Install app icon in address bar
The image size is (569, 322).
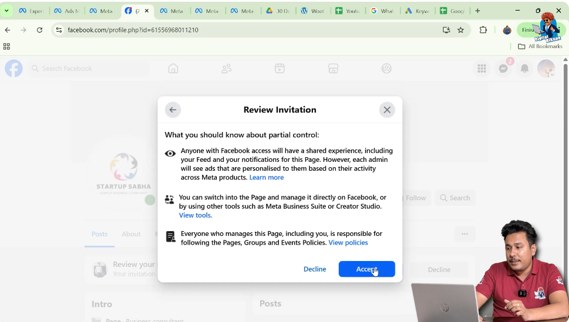point(447,30)
